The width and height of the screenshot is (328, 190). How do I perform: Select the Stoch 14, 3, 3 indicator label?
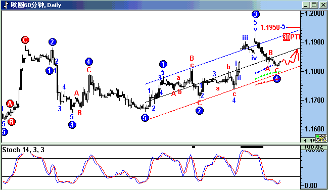tap(23, 150)
